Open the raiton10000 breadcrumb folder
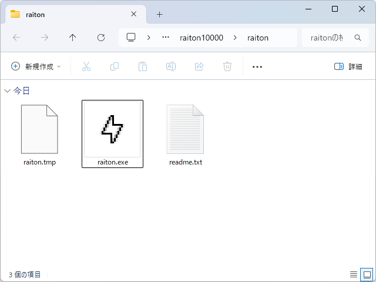The image size is (376, 282). pyautogui.click(x=202, y=38)
